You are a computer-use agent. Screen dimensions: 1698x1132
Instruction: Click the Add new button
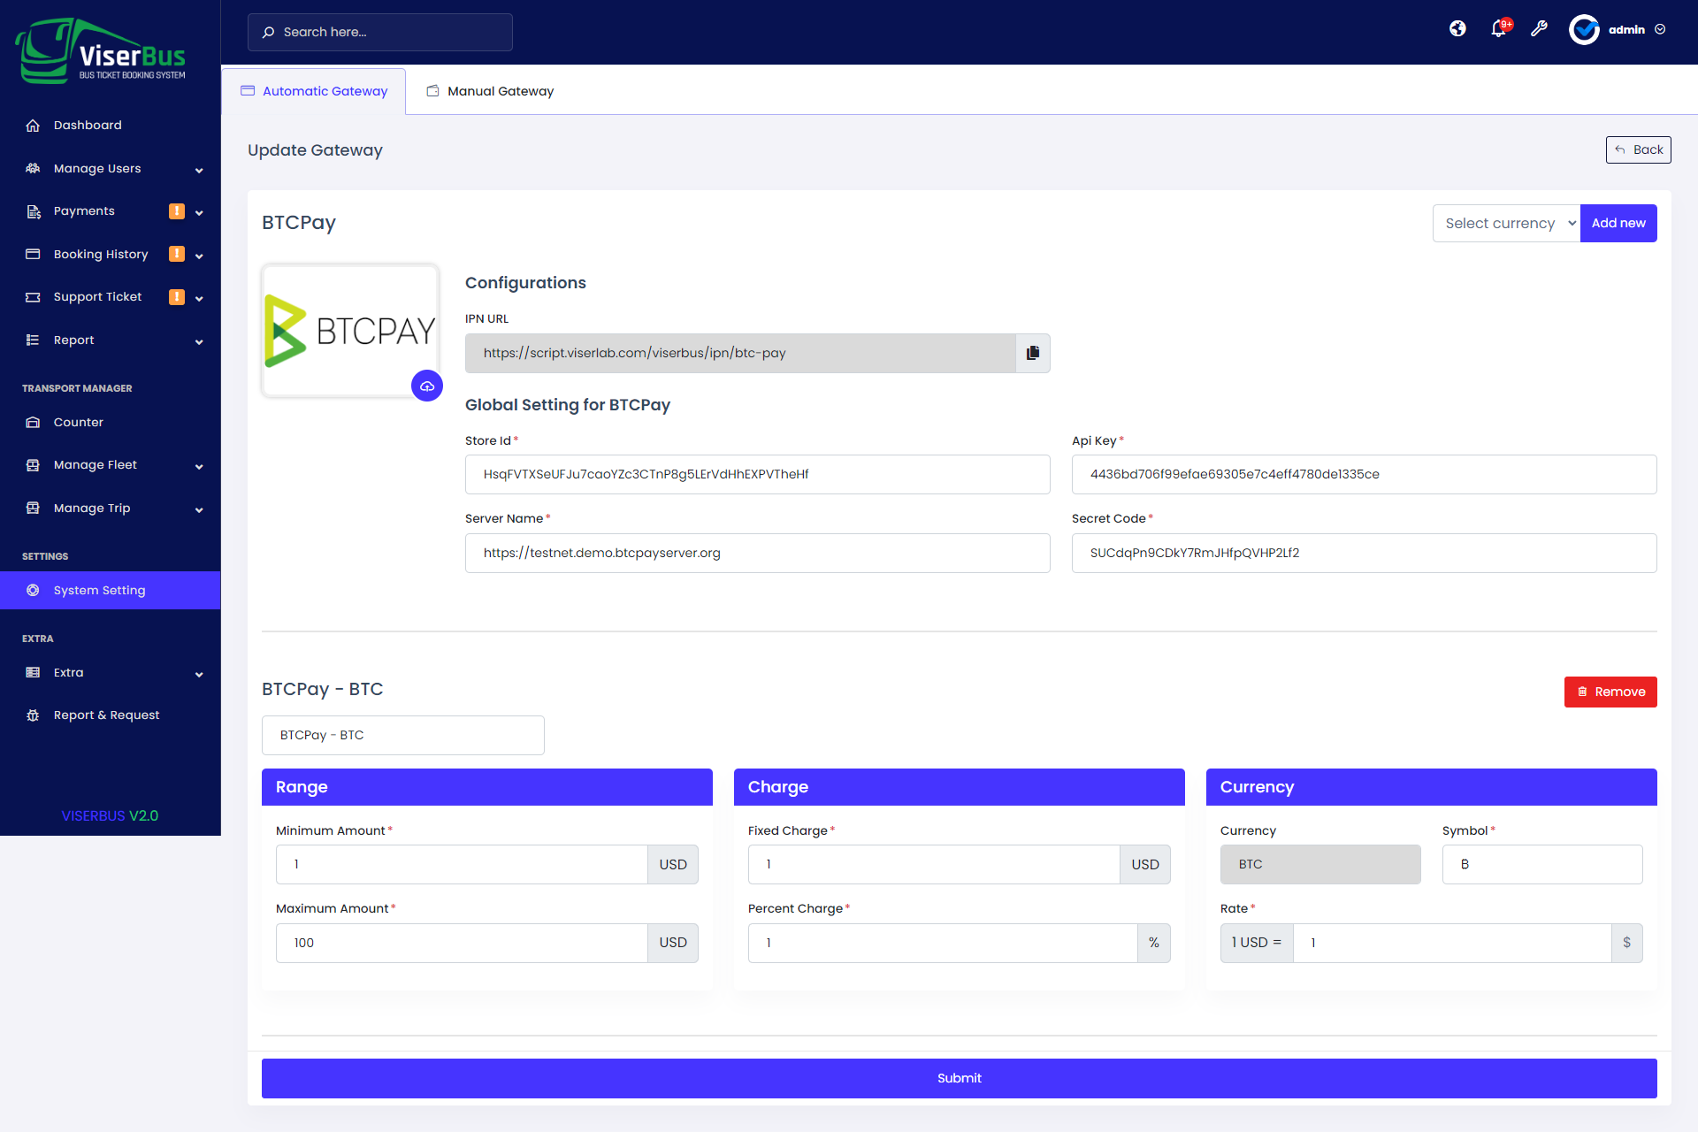pos(1618,223)
